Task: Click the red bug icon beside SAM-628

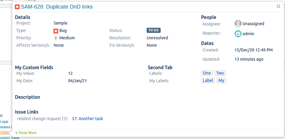Action: pyautogui.click(x=17, y=7)
